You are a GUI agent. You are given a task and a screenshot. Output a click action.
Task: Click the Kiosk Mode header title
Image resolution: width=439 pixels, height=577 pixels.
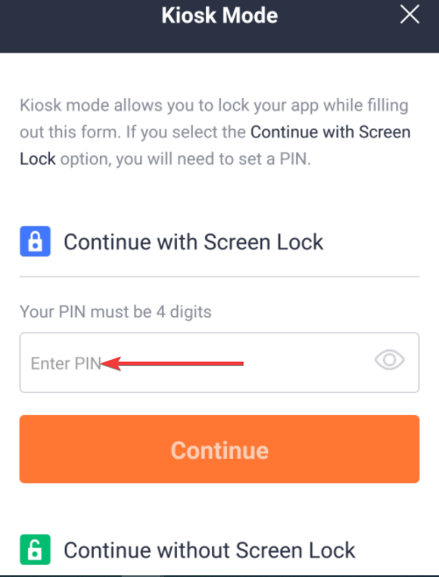pyautogui.click(x=219, y=16)
